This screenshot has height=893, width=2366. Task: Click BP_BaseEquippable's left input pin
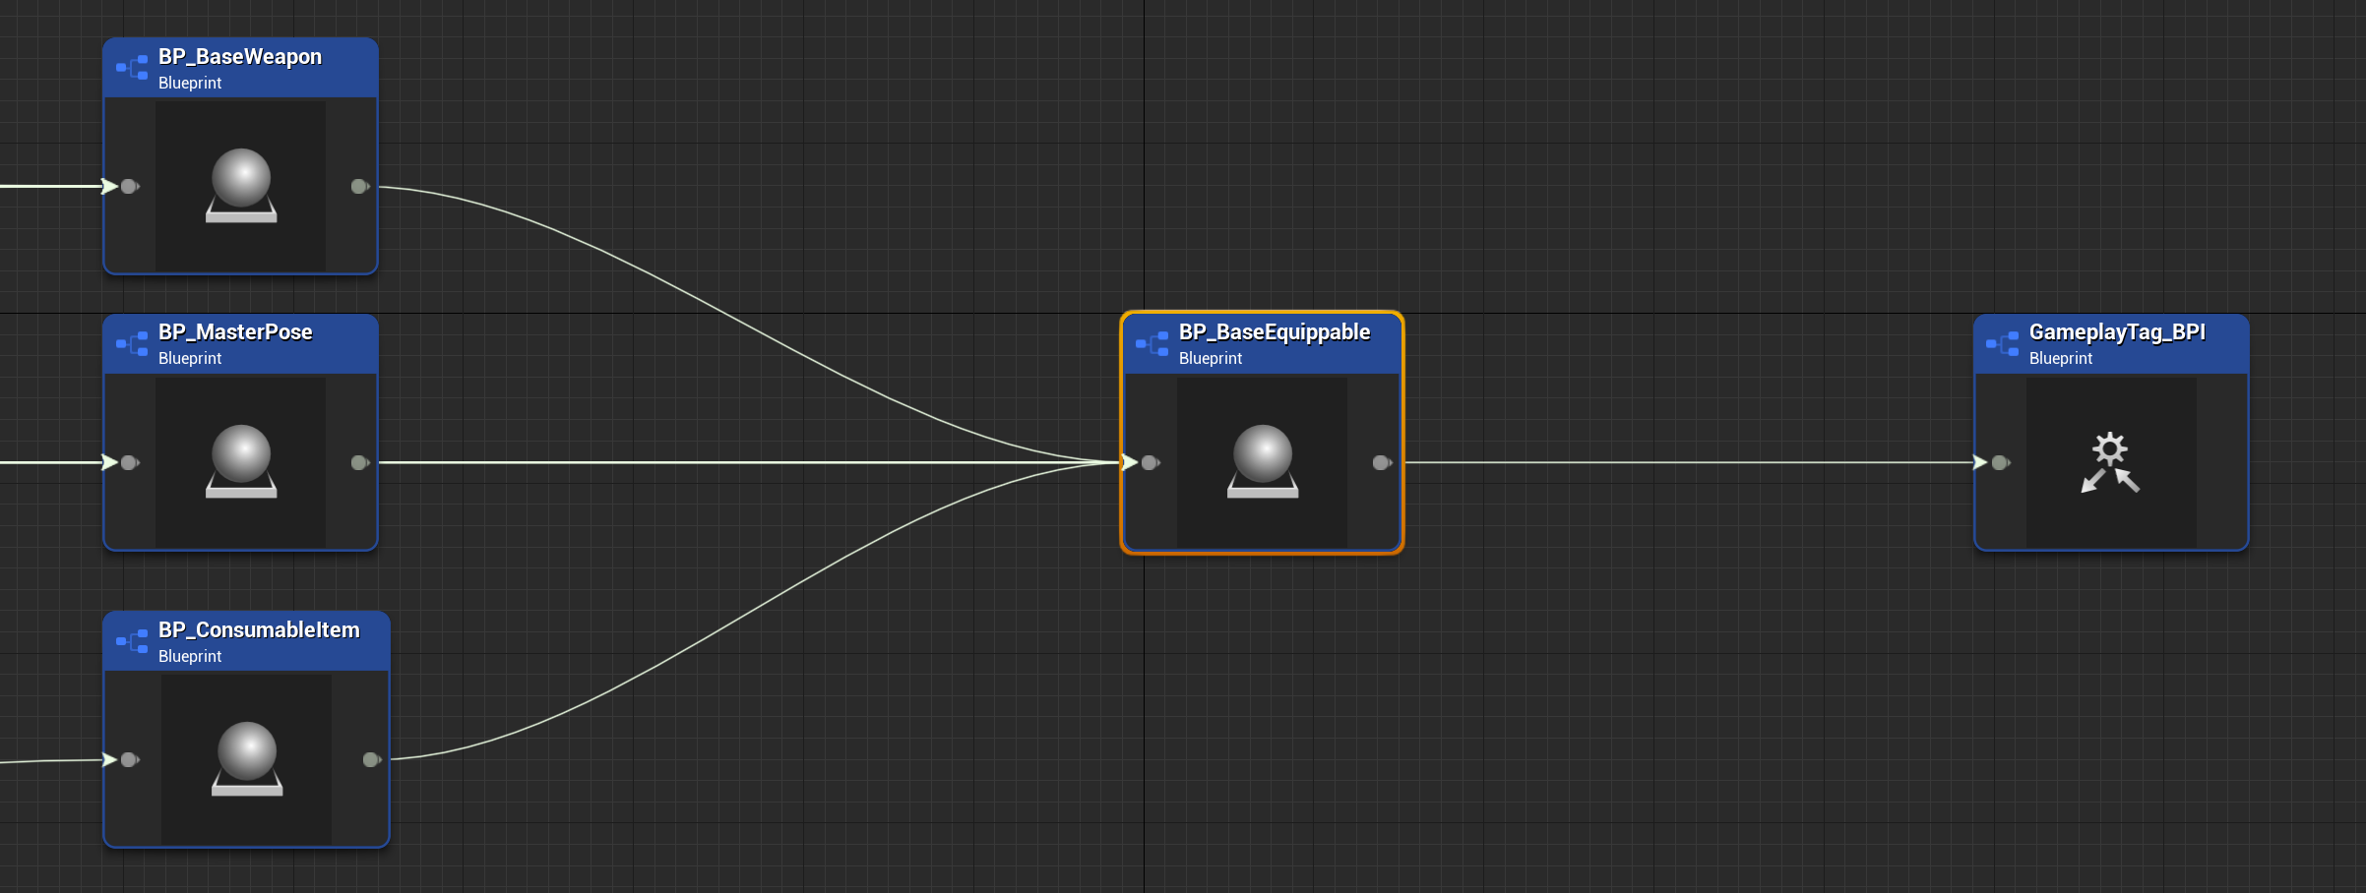1150,462
